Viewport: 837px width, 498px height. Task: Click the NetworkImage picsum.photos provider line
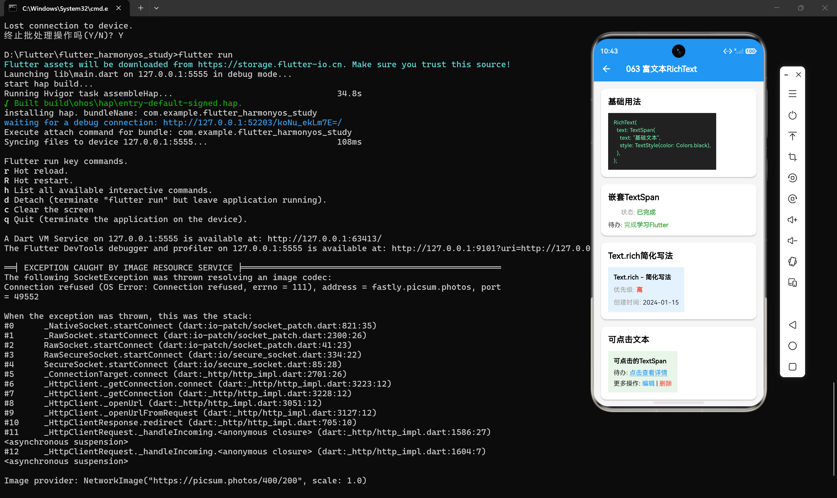pyautogui.click(x=185, y=480)
